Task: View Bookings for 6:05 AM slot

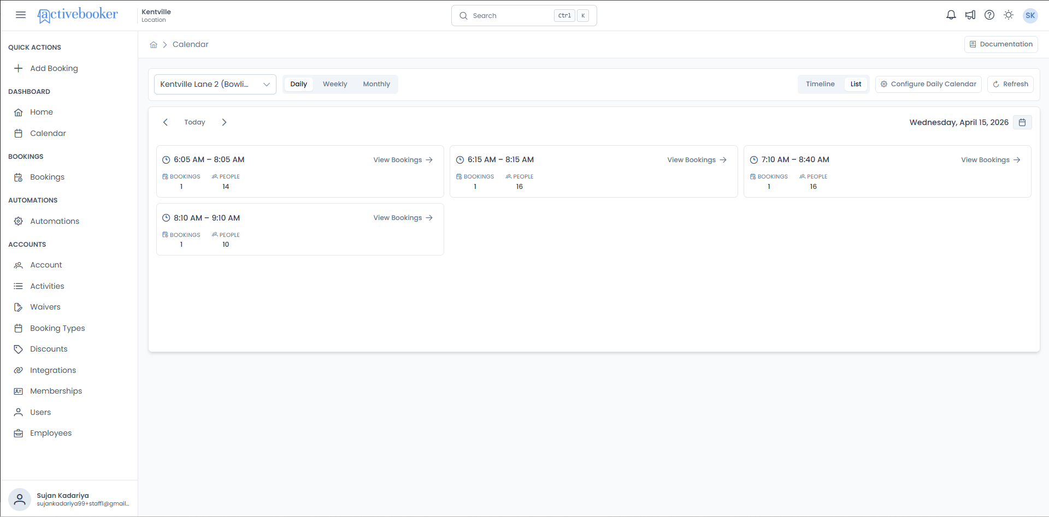Action: tap(403, 160)
